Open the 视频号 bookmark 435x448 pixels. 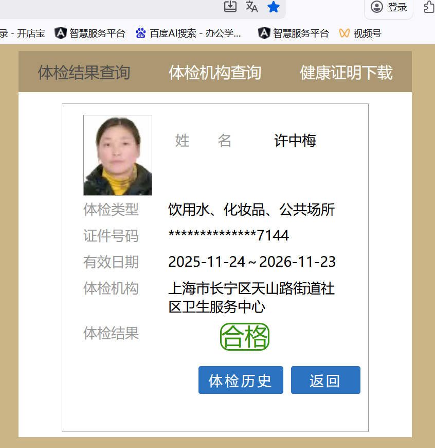click(360, 33)
